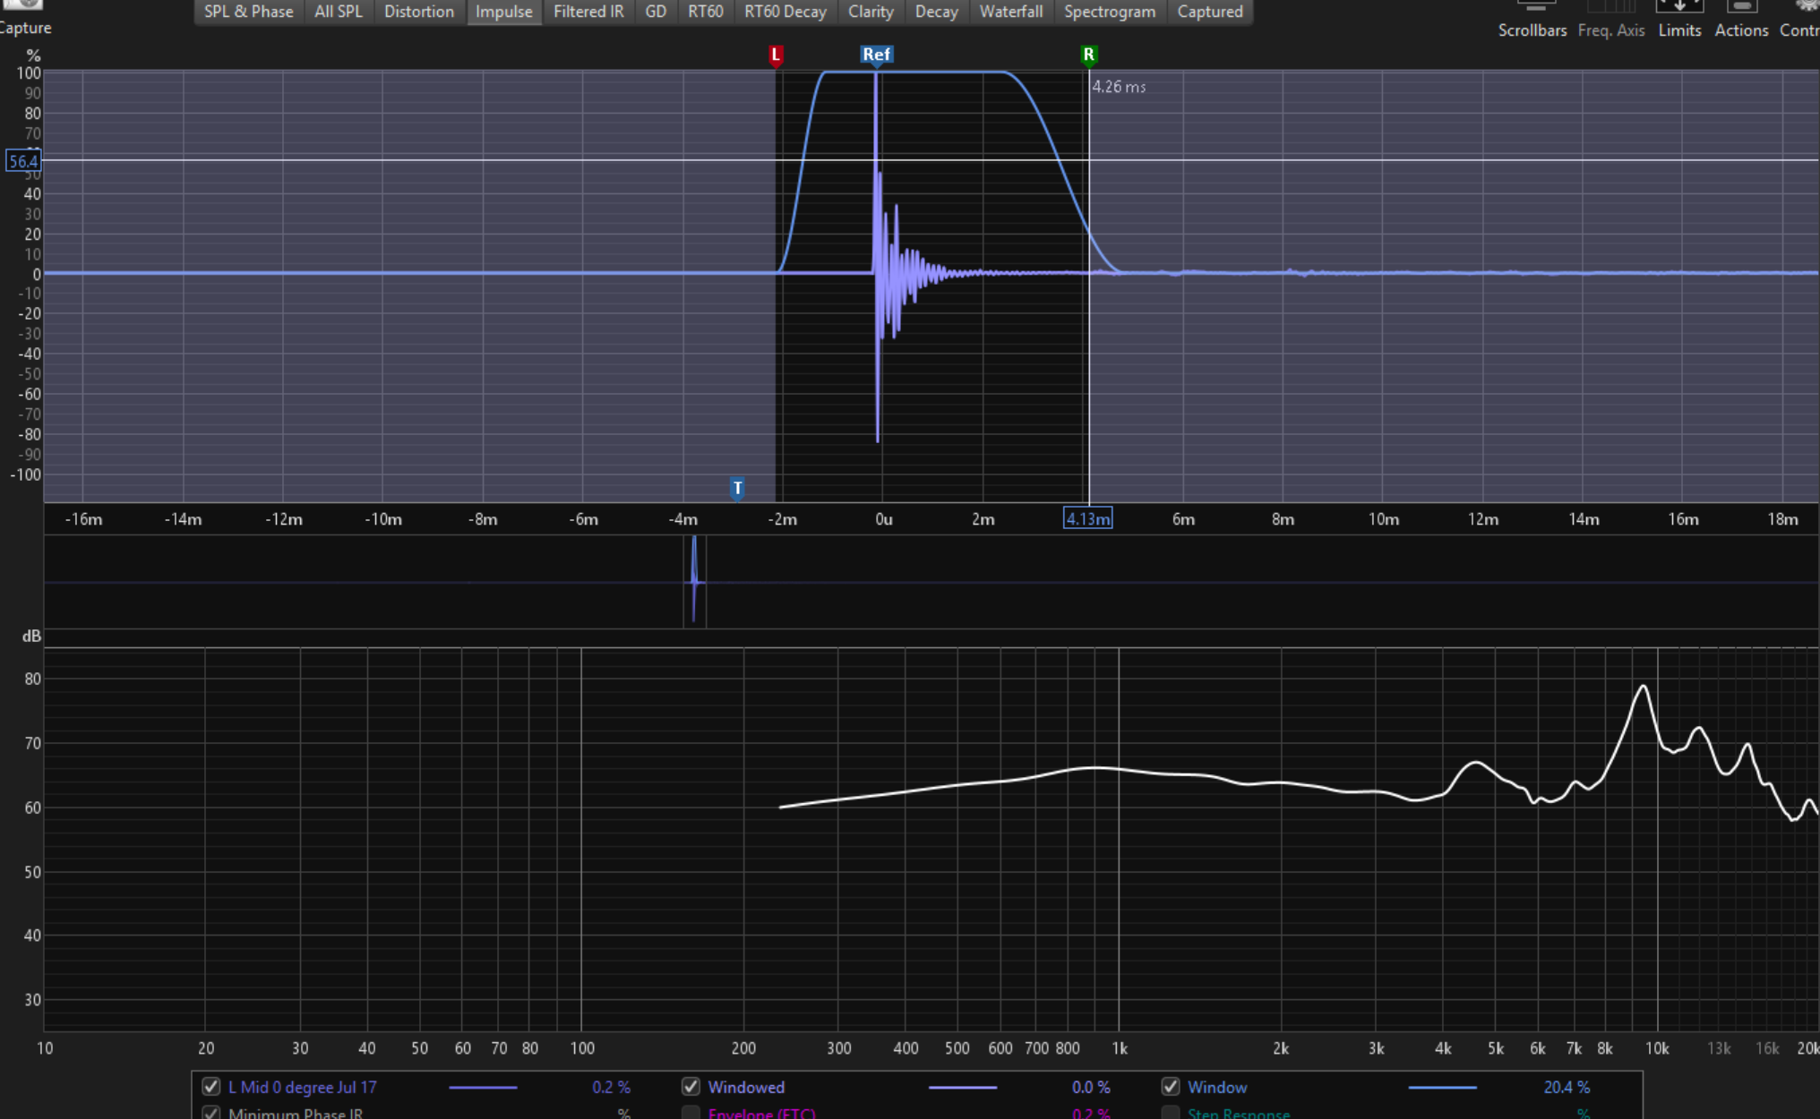Toggle the Minimum Phase IR checkbox
Image resolution: width=1820 pixels, height=1119 pixels.
click(211, 1113)
